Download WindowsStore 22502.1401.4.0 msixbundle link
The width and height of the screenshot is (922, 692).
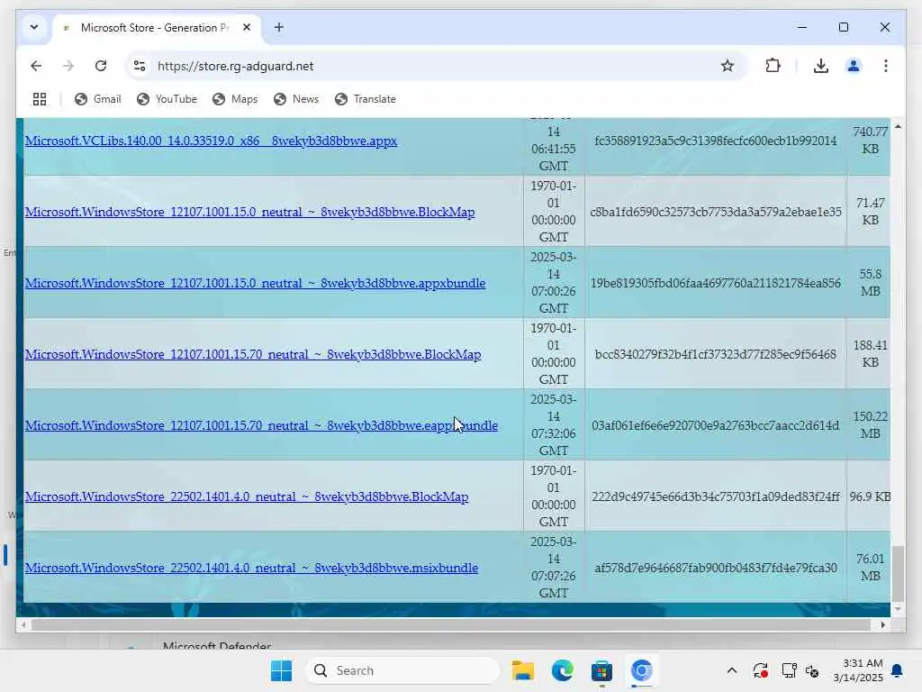click(251, 568)
